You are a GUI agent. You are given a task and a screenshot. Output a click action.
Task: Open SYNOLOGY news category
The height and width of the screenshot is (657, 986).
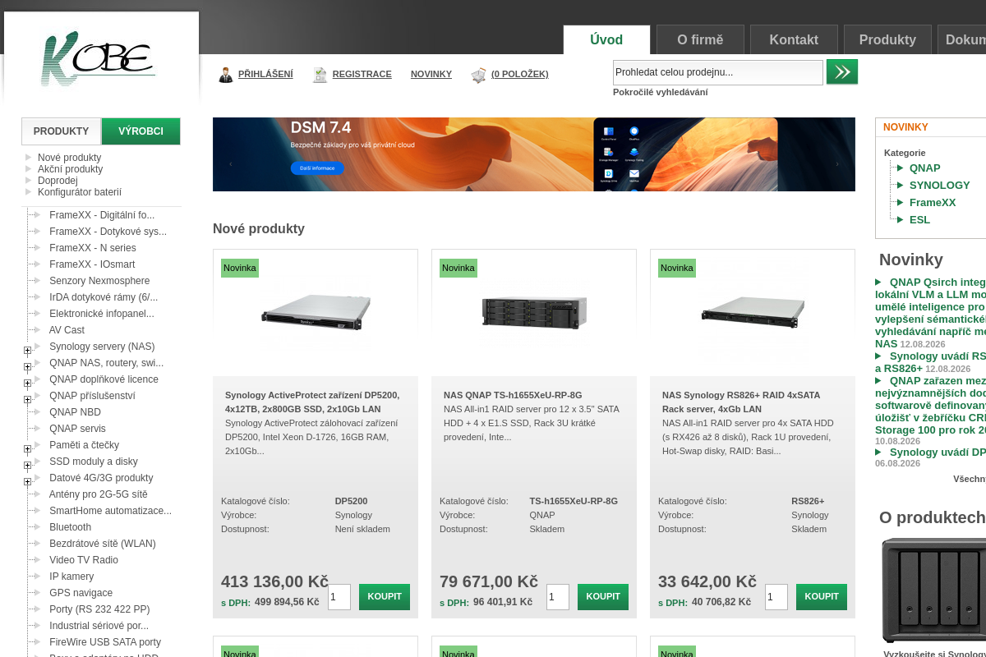click(939, 186)
